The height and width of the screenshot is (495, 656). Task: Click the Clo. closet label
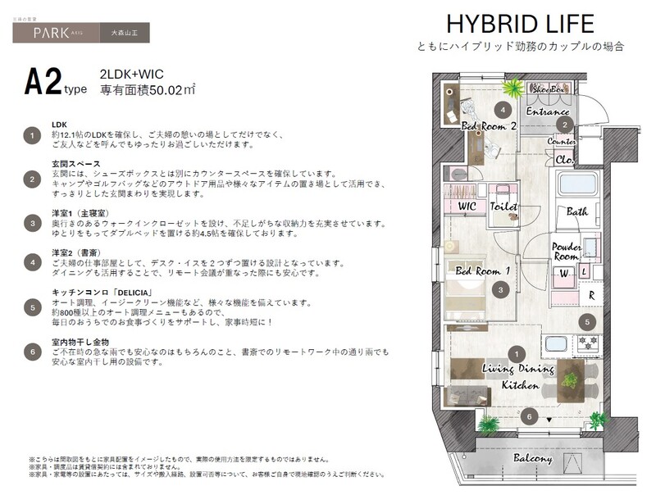pyautogui.click(x=564, y=160)
